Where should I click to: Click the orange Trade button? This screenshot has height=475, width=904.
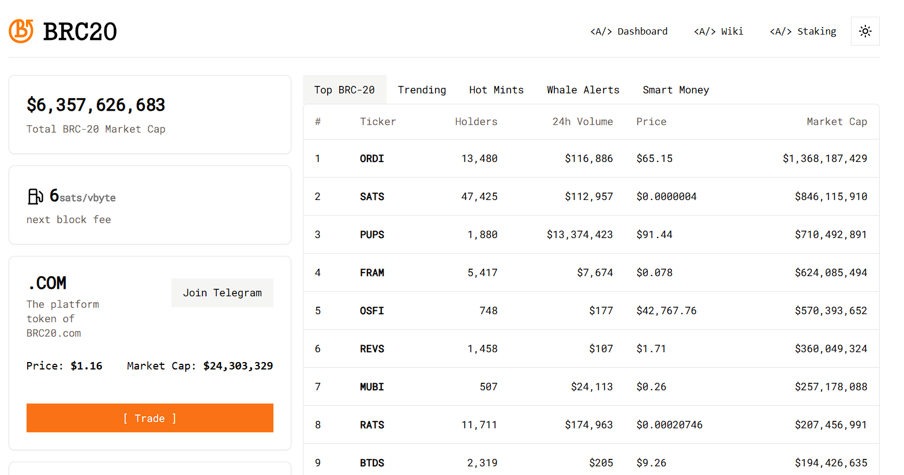click(x=150, y=418)
